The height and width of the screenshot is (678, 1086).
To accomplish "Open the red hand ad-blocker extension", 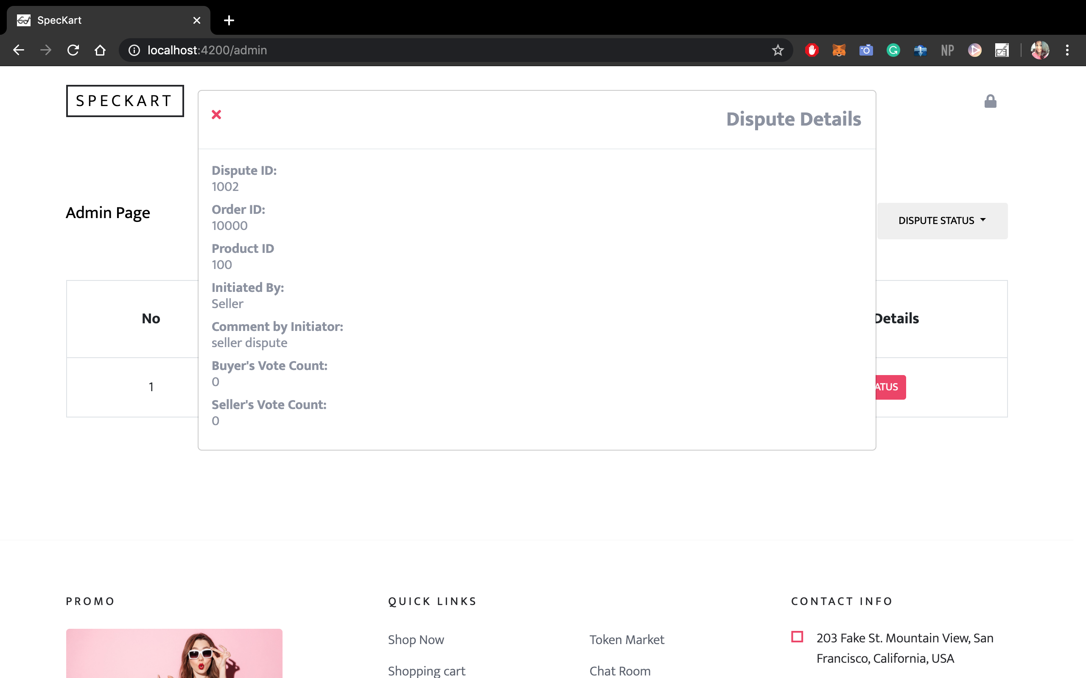I will (x=812, y=50).
